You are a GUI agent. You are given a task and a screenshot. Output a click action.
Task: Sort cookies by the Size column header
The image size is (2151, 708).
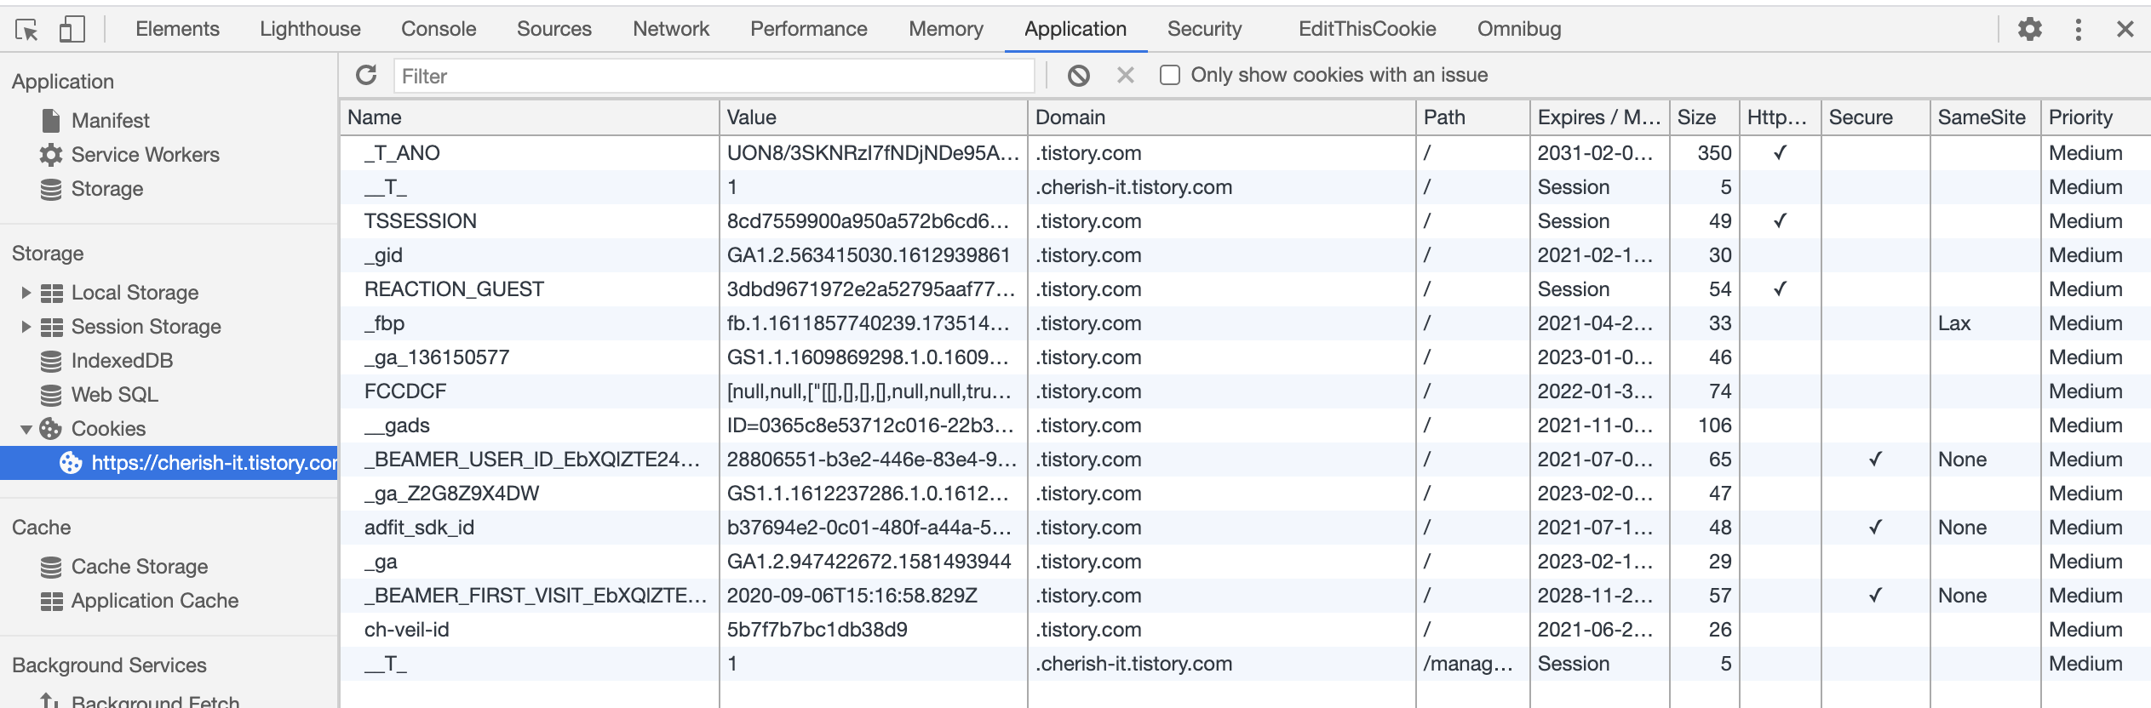click(1705, 117)
